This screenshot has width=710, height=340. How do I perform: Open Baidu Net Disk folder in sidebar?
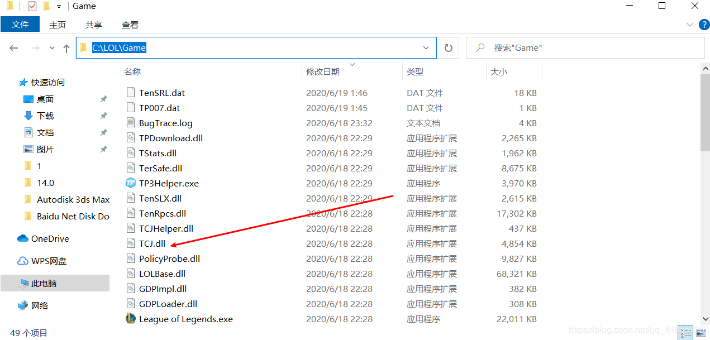tap(73, 216)
